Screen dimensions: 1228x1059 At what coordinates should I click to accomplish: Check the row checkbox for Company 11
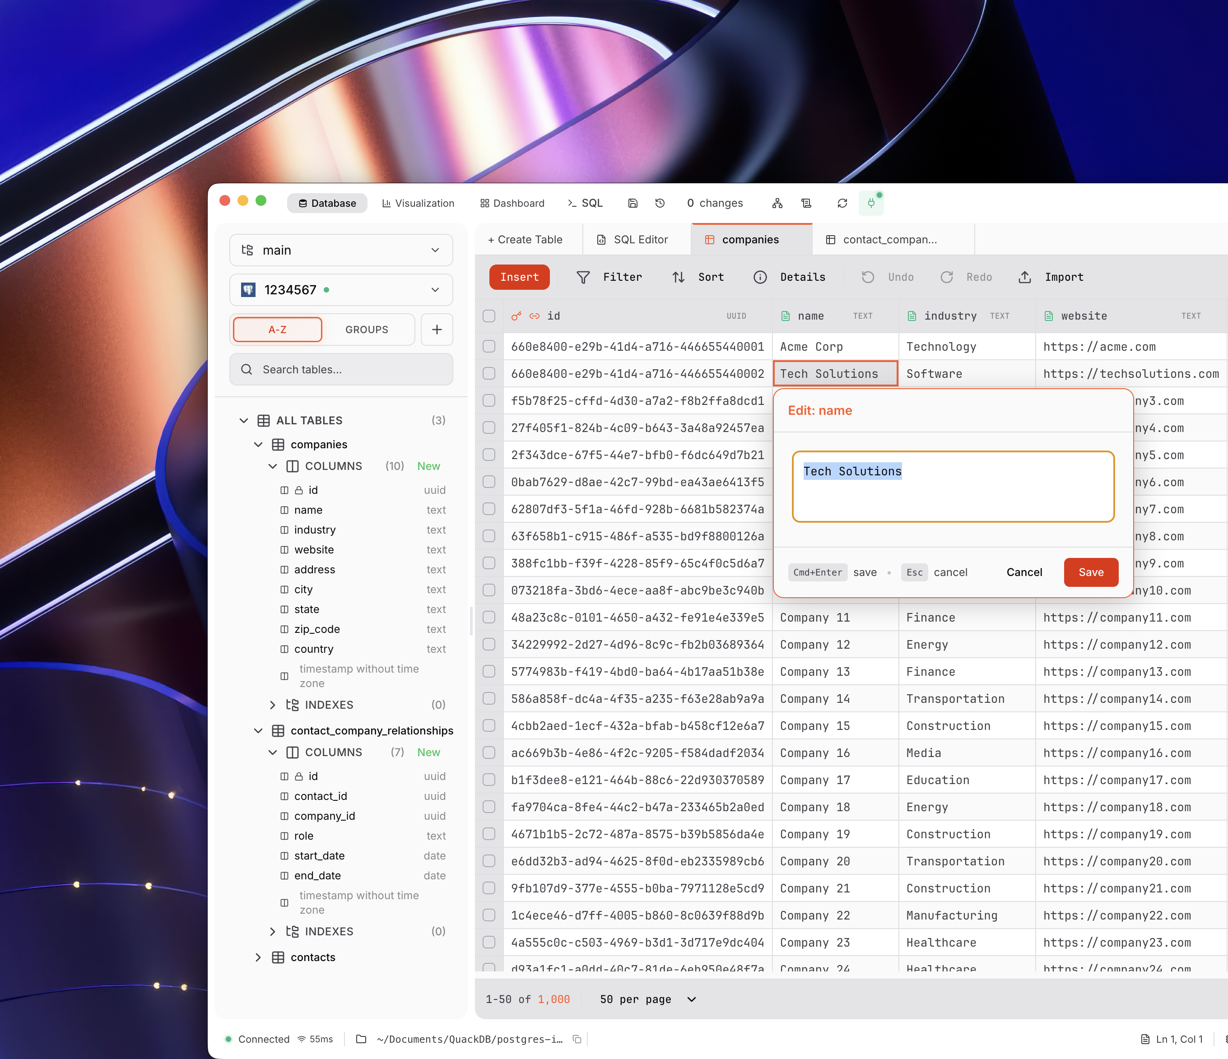pos(489,617)
